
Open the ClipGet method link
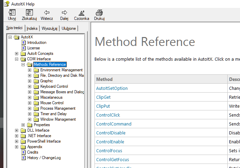pos(103,97)
